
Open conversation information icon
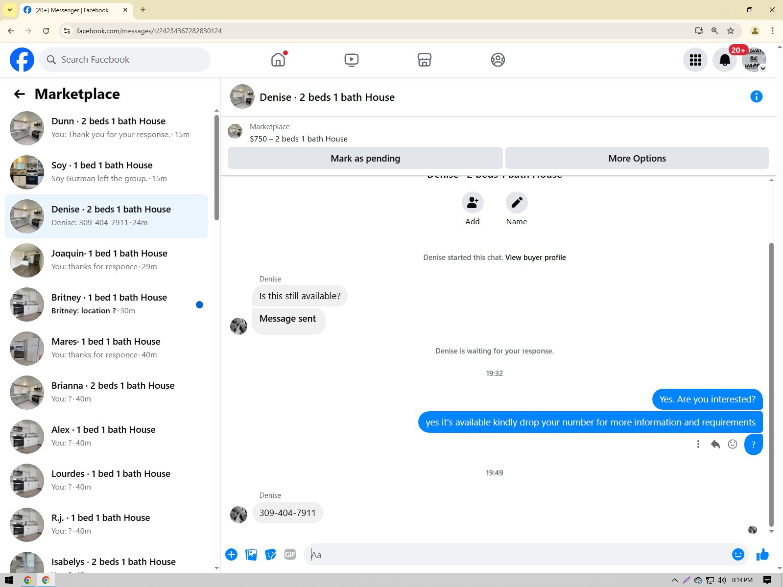pos(756,96)
